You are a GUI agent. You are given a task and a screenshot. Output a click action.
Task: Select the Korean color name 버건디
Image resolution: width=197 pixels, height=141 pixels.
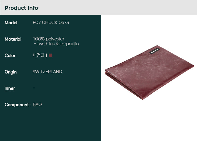click(39, 55)
